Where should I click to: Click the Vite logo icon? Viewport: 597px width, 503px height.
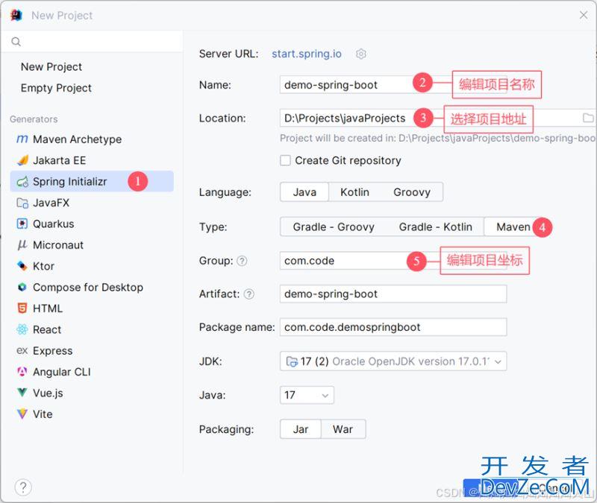pos(22,414)
